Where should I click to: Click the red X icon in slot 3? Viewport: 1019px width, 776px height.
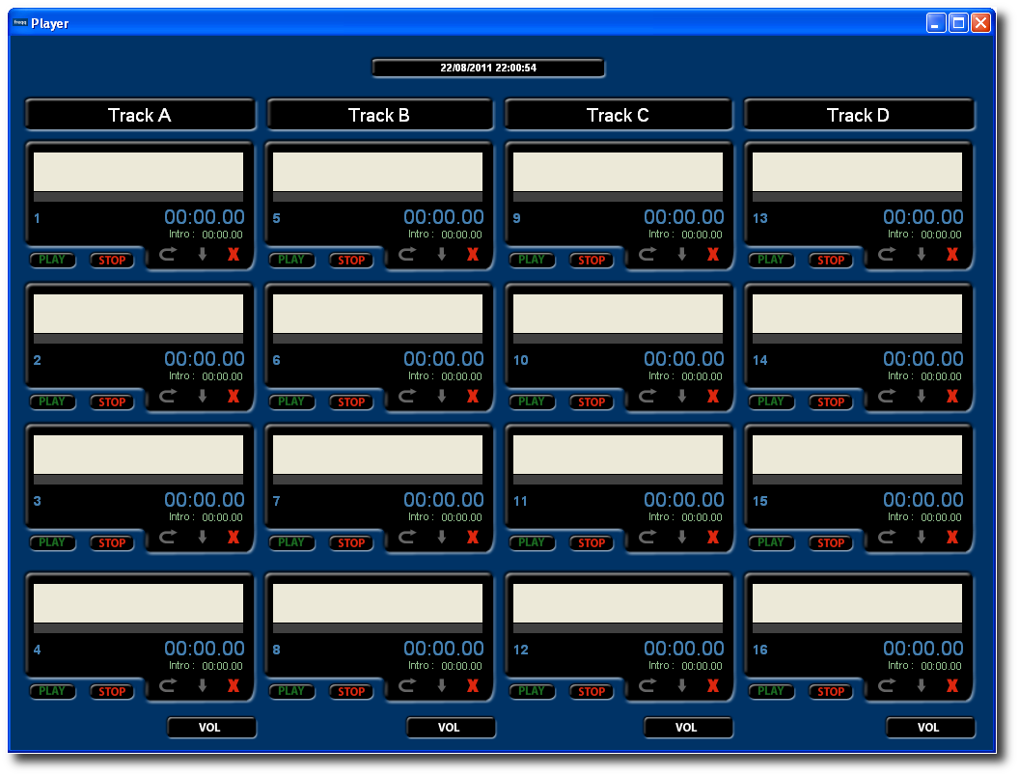pos(234,538)
